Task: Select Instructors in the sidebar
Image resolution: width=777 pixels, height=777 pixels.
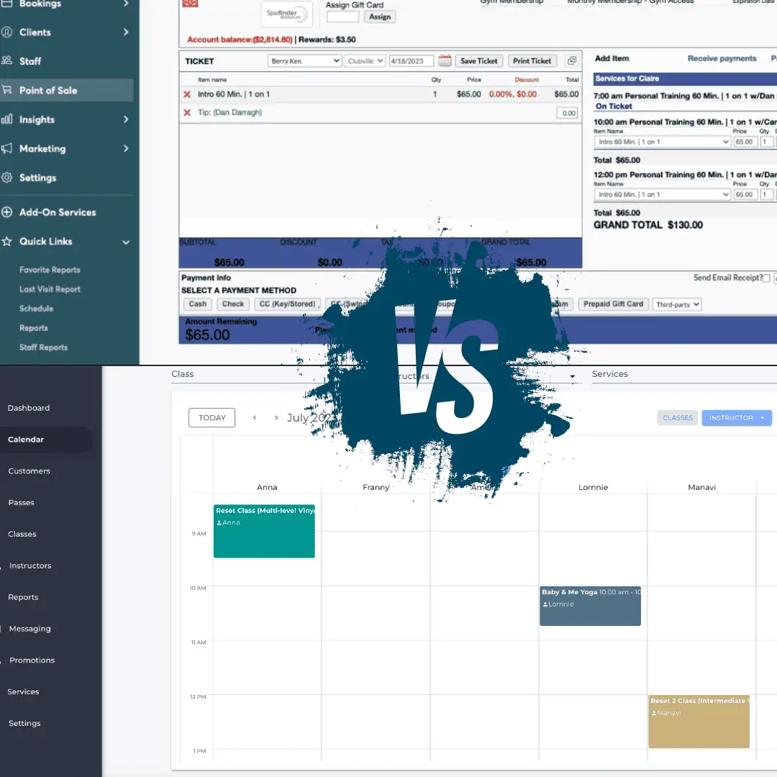Action: click(30, 565)
